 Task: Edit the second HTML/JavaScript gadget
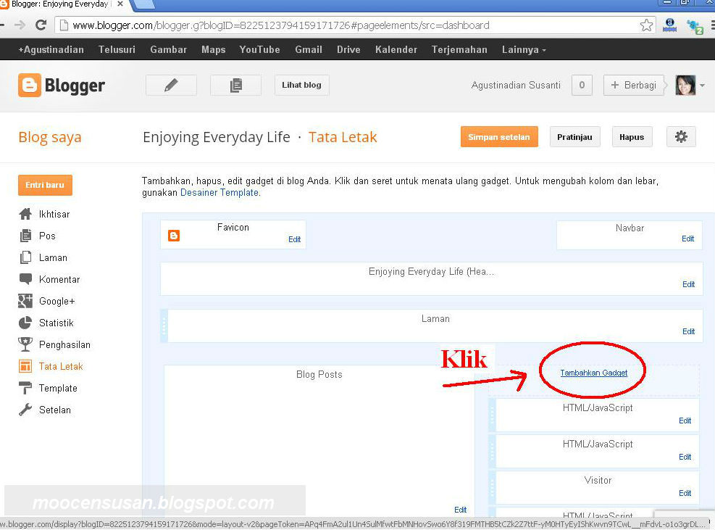coord(685,457)
